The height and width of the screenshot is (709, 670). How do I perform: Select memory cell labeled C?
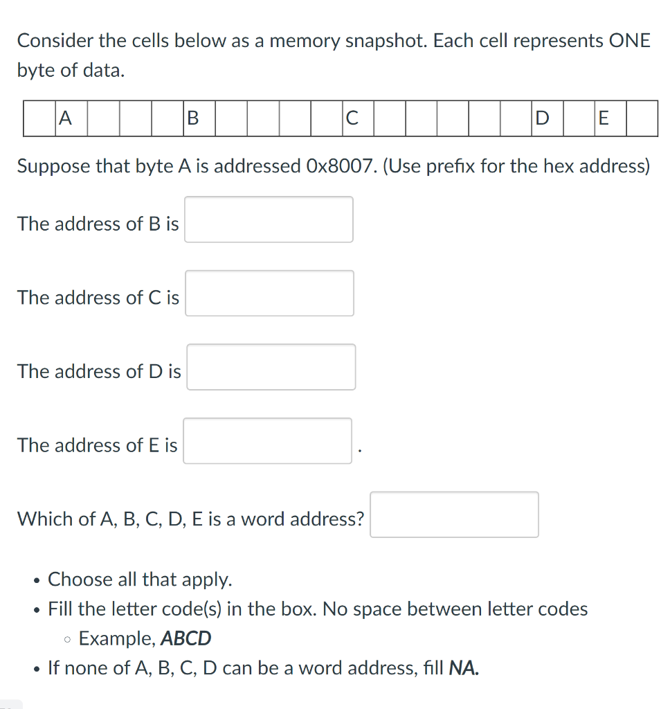point(359,118)
